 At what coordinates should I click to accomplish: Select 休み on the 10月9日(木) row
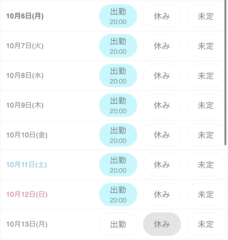pos(162,105)
